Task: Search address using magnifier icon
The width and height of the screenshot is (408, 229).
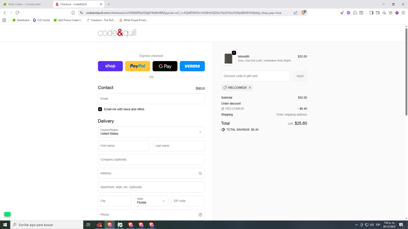Action: coord(200,173)
